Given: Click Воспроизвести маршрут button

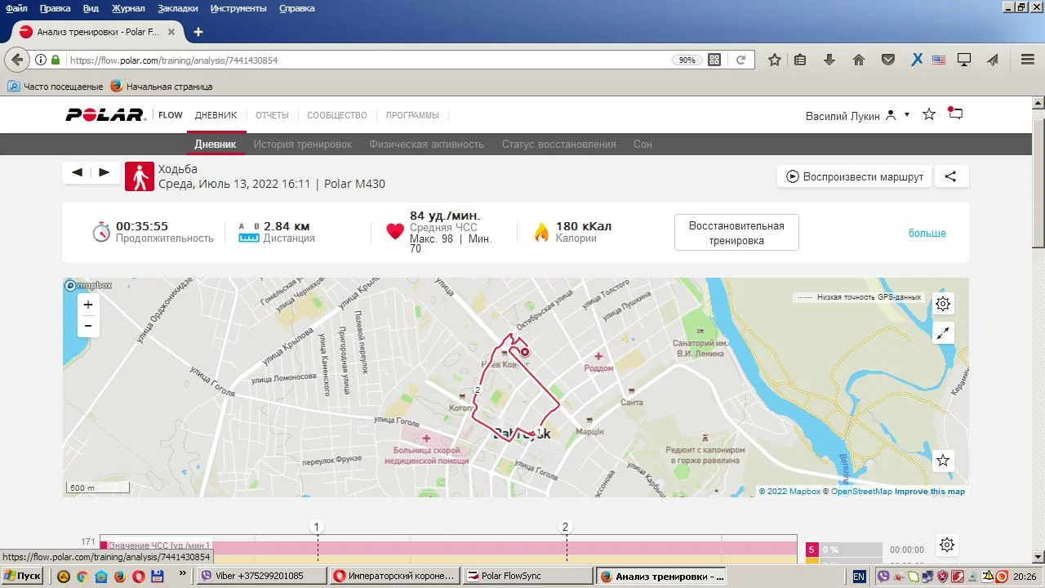Looking at the screenshot, I should (x=854, y=176).
